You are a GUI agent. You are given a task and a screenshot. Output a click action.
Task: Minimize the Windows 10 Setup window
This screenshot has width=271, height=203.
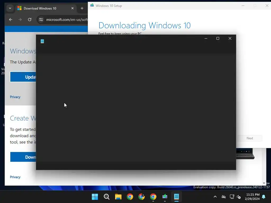click(243, 6)
